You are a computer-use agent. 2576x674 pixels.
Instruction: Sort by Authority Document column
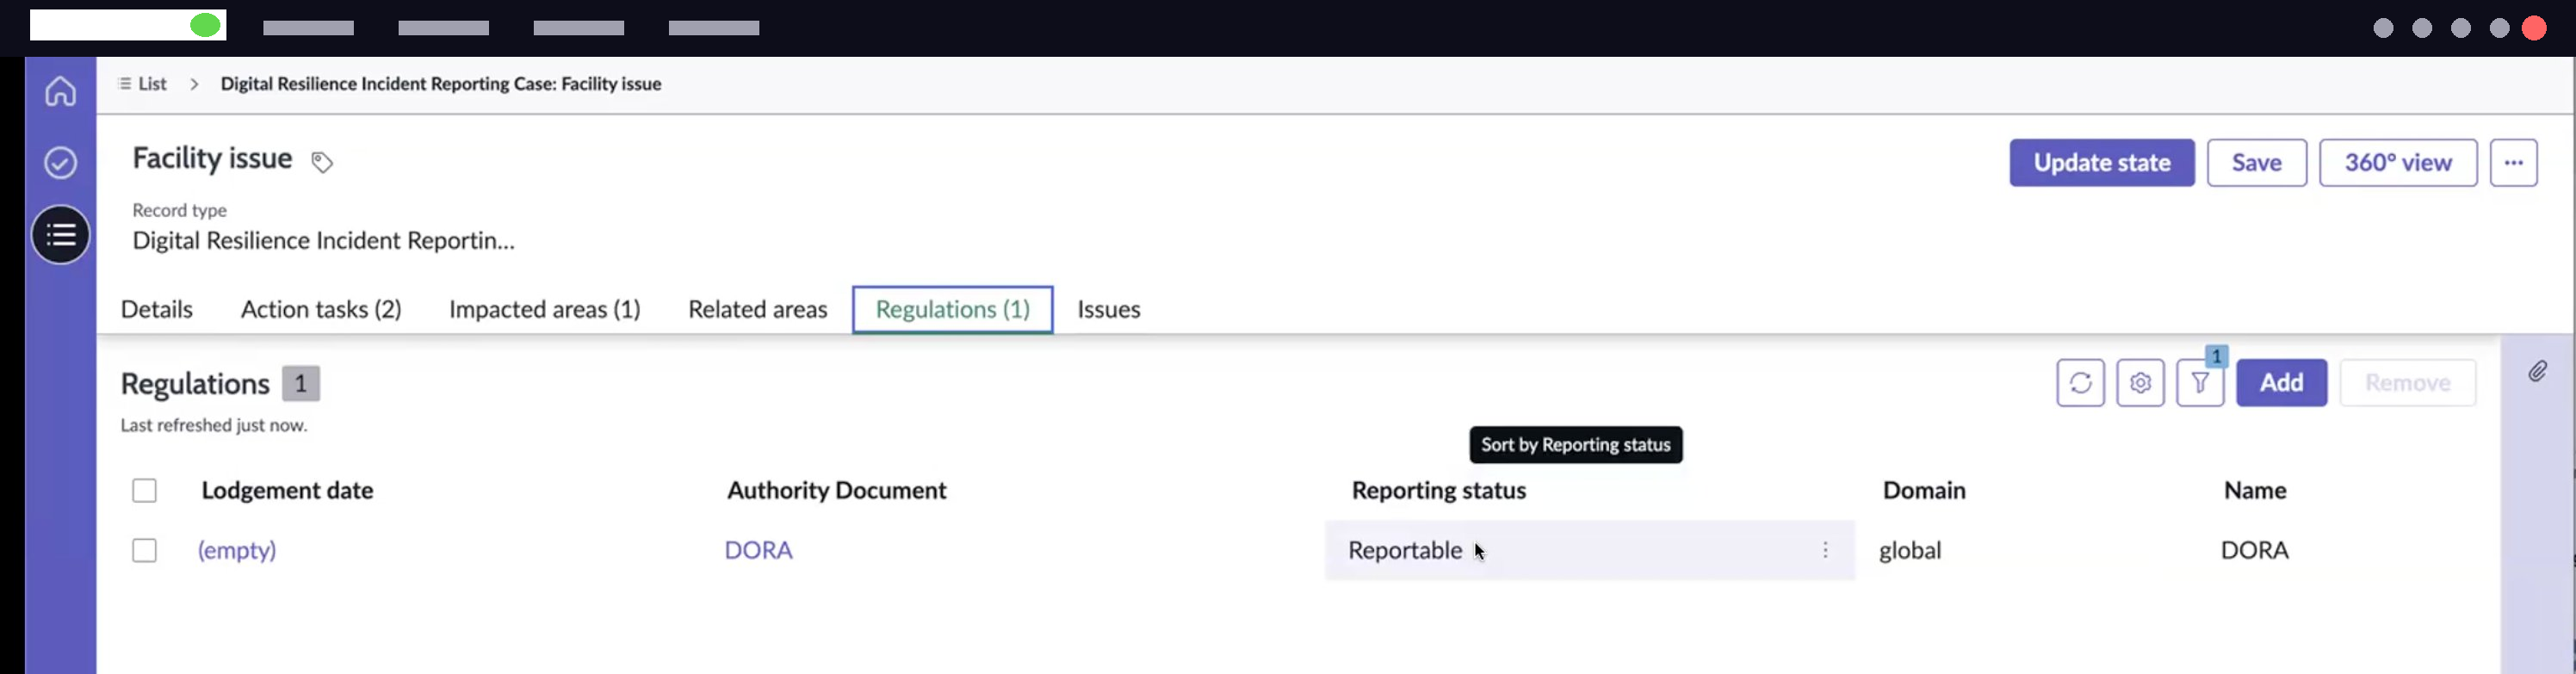pyautogui.click(x=837, y=490)
